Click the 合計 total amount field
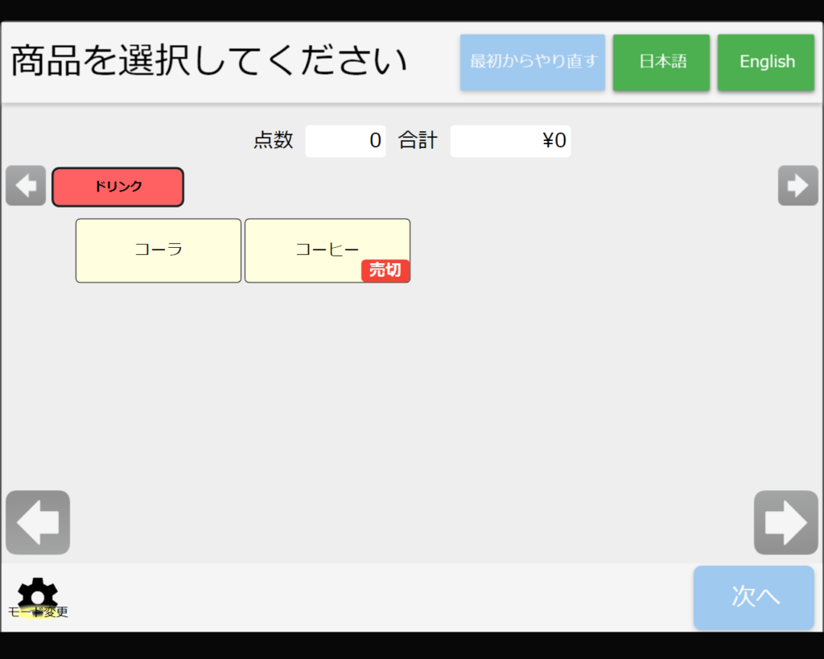Screen dimensions: 824x659 [510, 141]
